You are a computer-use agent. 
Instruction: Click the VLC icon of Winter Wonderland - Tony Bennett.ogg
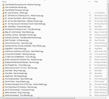[x=3, y=95]
